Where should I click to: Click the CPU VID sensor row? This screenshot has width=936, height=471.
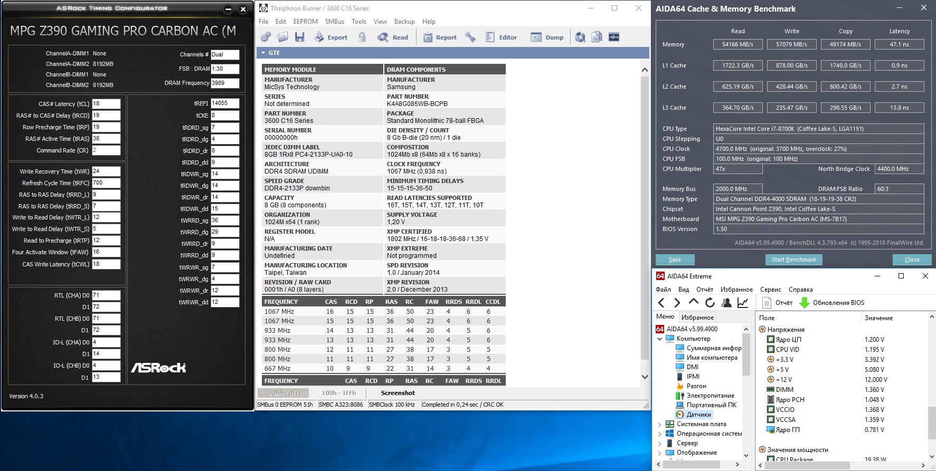(843, 350)
